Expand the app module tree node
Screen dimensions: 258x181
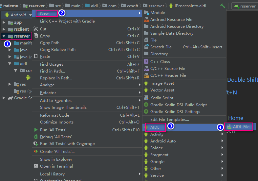click(4, 23)
